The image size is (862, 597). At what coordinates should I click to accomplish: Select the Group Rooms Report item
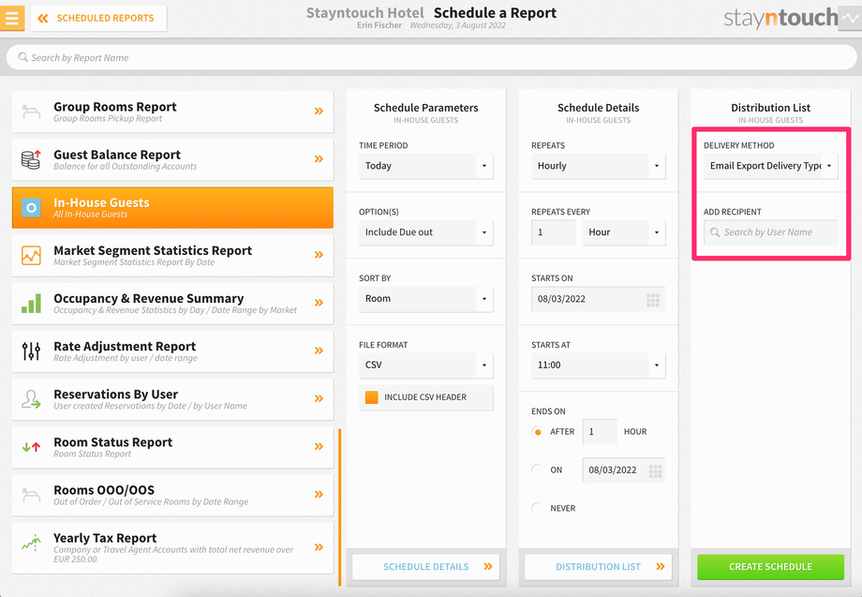pos(172,112)
